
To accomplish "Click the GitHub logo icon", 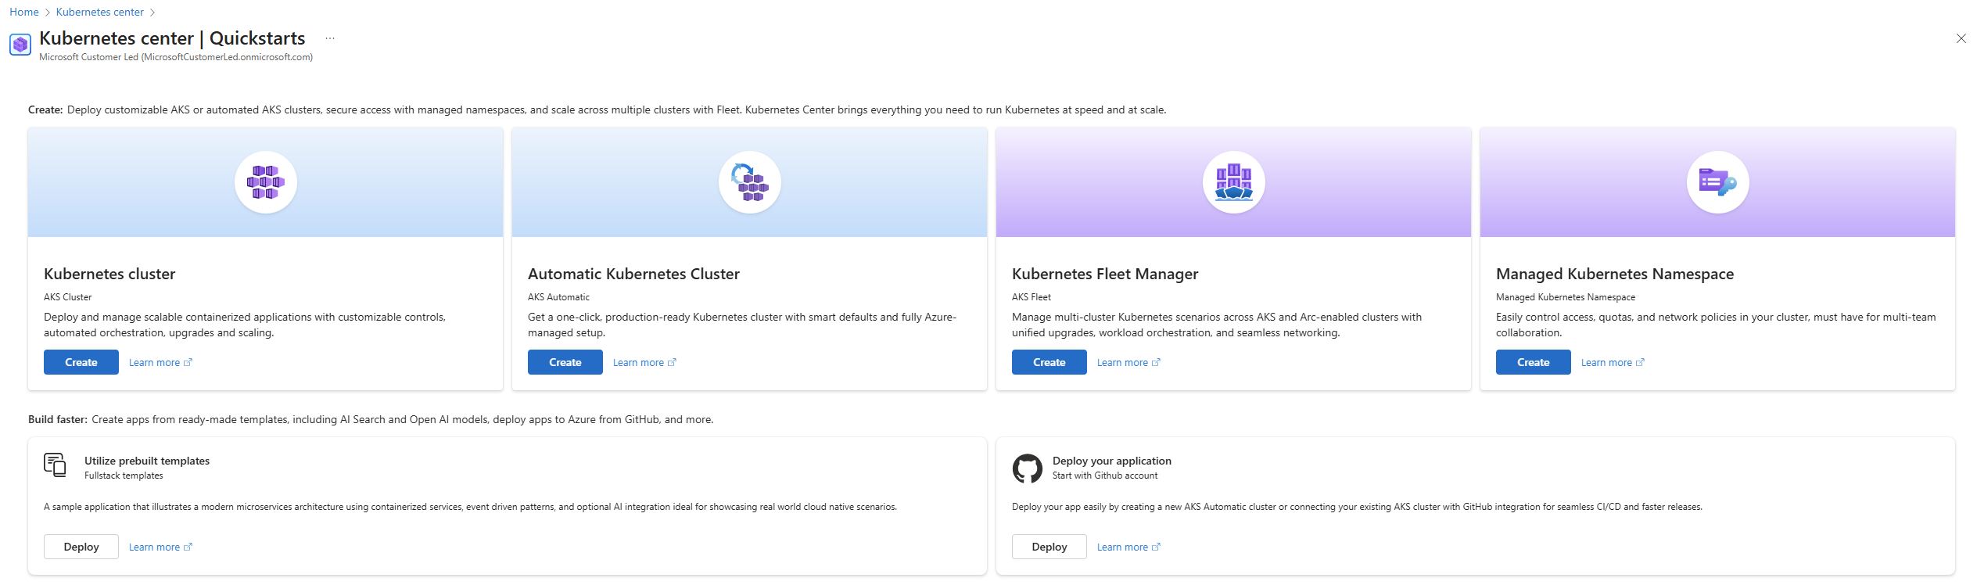I will point(1027,468).
